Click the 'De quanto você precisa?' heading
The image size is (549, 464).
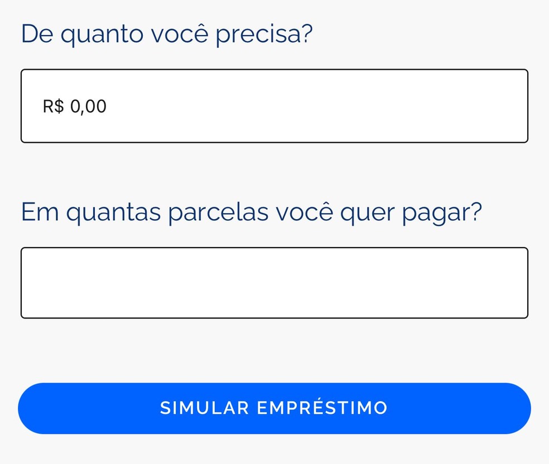(166, 33)
